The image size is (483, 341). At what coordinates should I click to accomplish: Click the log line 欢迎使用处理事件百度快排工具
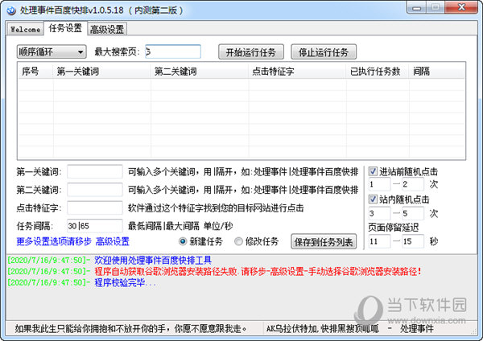point(153,261)
